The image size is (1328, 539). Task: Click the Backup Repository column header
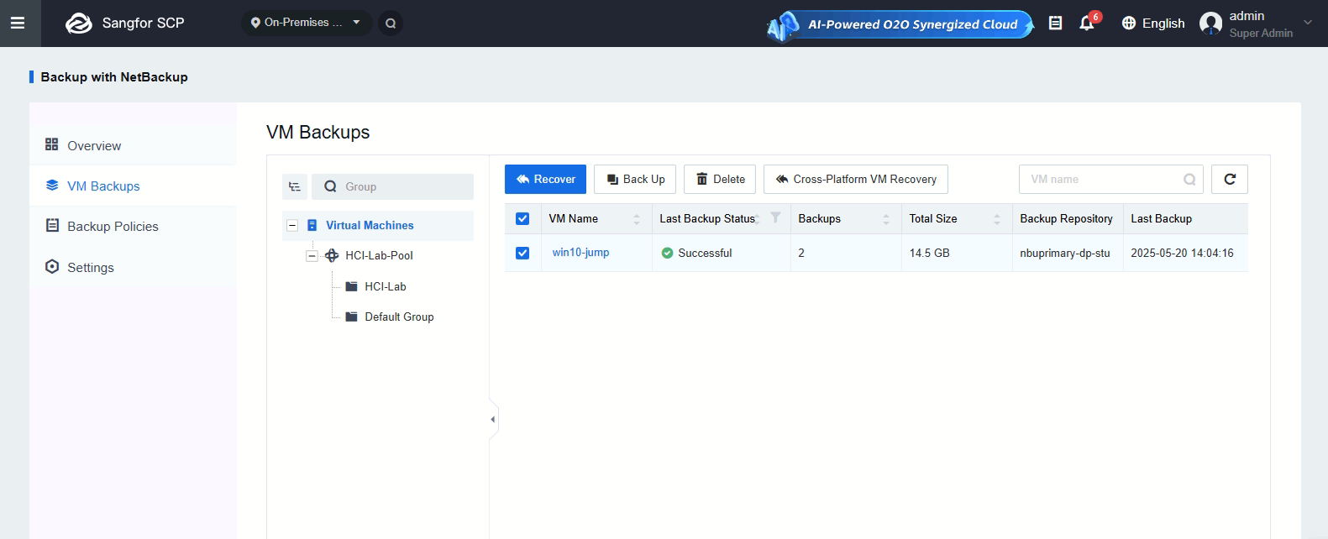(1066, 218)
